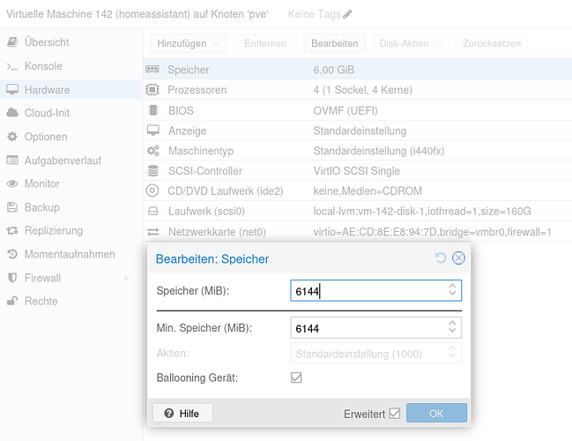The image size is (572, 441).
Task: Select the keine,Medien=CDROM value
Action: tap(368, 191)
